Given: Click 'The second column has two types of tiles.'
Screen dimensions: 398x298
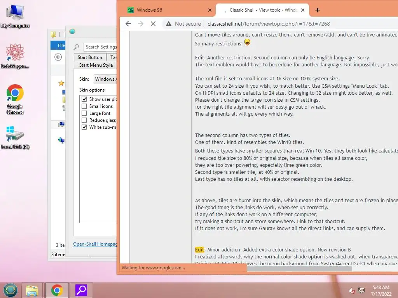Looking at the screenshot, I should point(243,135).
